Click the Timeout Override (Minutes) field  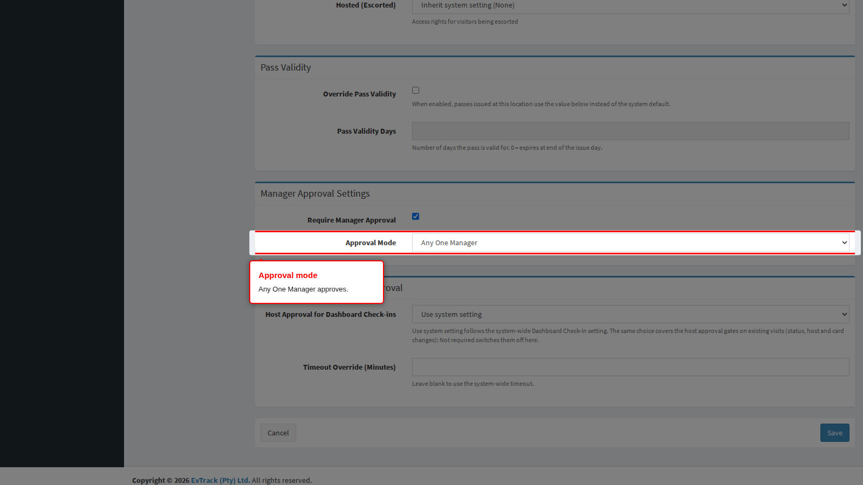pos(631,367)
